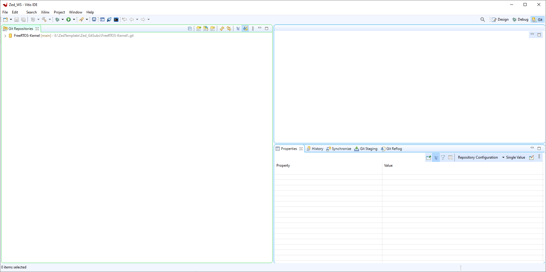Click the Single Value mode button
546x272 pixels.
(x=515, y=157)
